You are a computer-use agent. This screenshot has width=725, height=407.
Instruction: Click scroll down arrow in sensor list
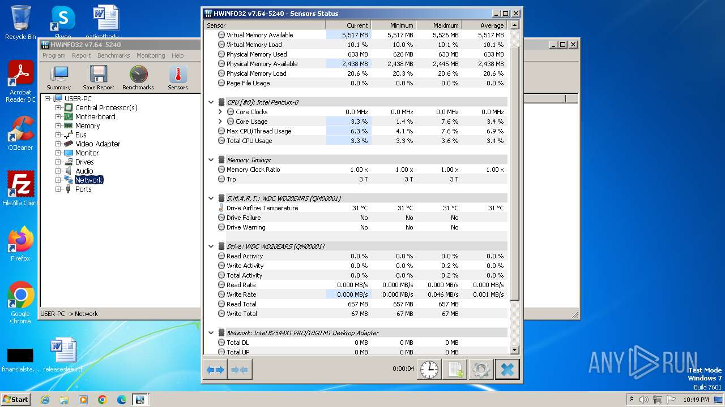tap(515, 350)
